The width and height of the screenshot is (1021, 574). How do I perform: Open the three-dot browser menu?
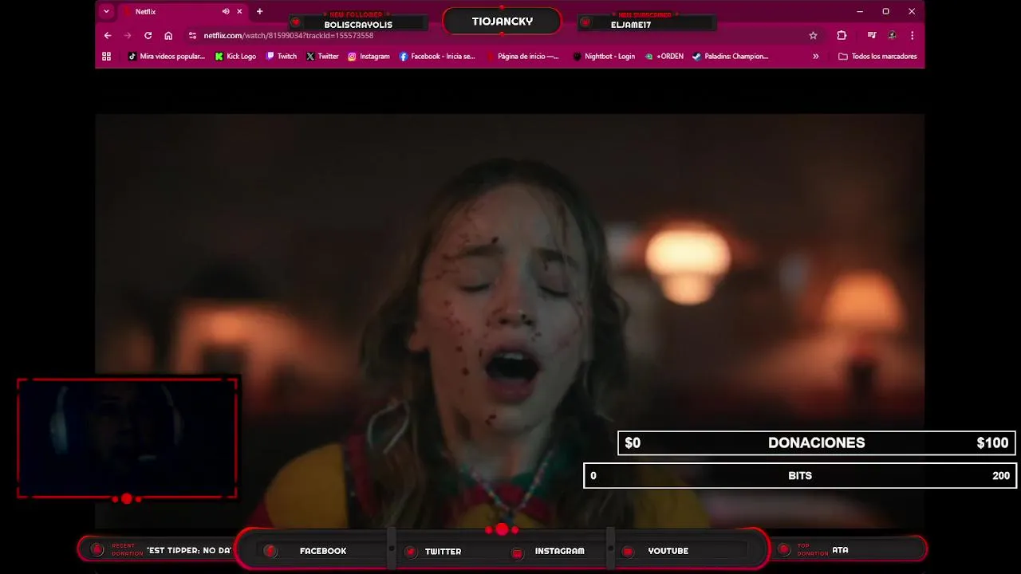pos(912,35)
